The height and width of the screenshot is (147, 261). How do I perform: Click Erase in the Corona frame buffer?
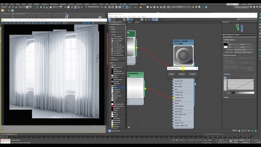click(x=35, y=23)
